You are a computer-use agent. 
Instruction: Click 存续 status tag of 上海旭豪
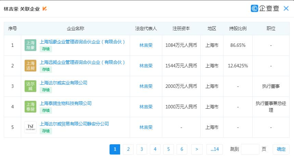[x=46, y=49]
